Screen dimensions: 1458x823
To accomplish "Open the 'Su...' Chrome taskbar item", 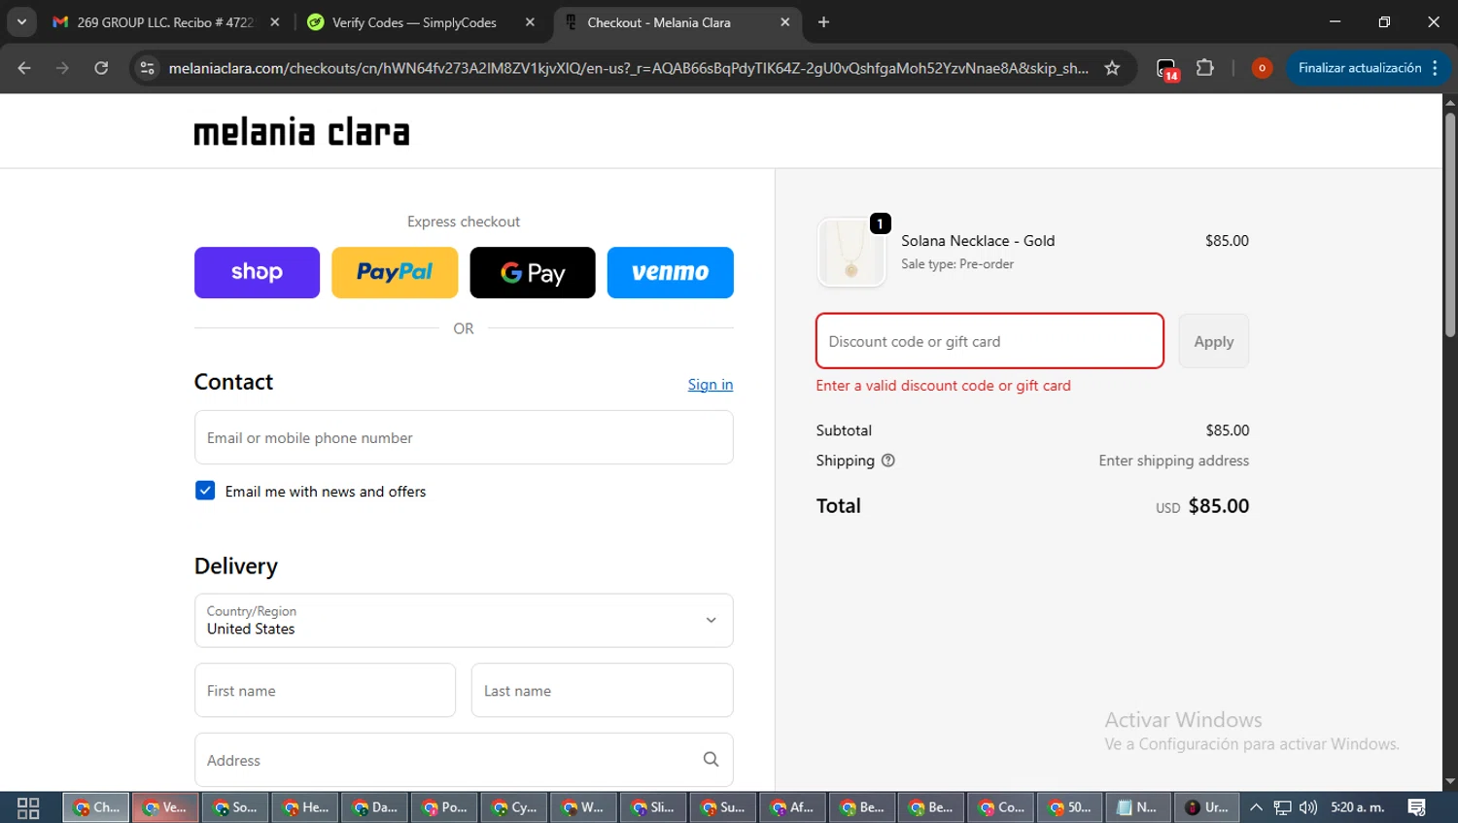I will [723, 807].
